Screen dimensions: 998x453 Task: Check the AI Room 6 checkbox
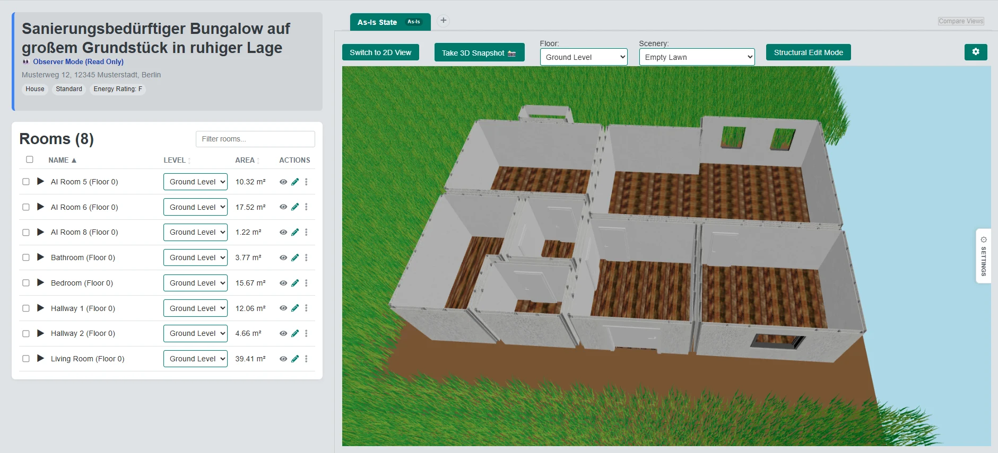pos(26,207)
